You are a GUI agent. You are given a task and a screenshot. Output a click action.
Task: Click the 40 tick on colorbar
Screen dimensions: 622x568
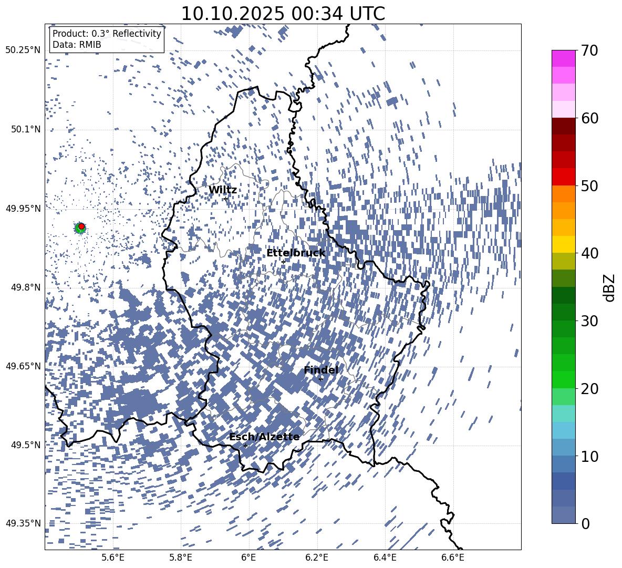(589, 253)
